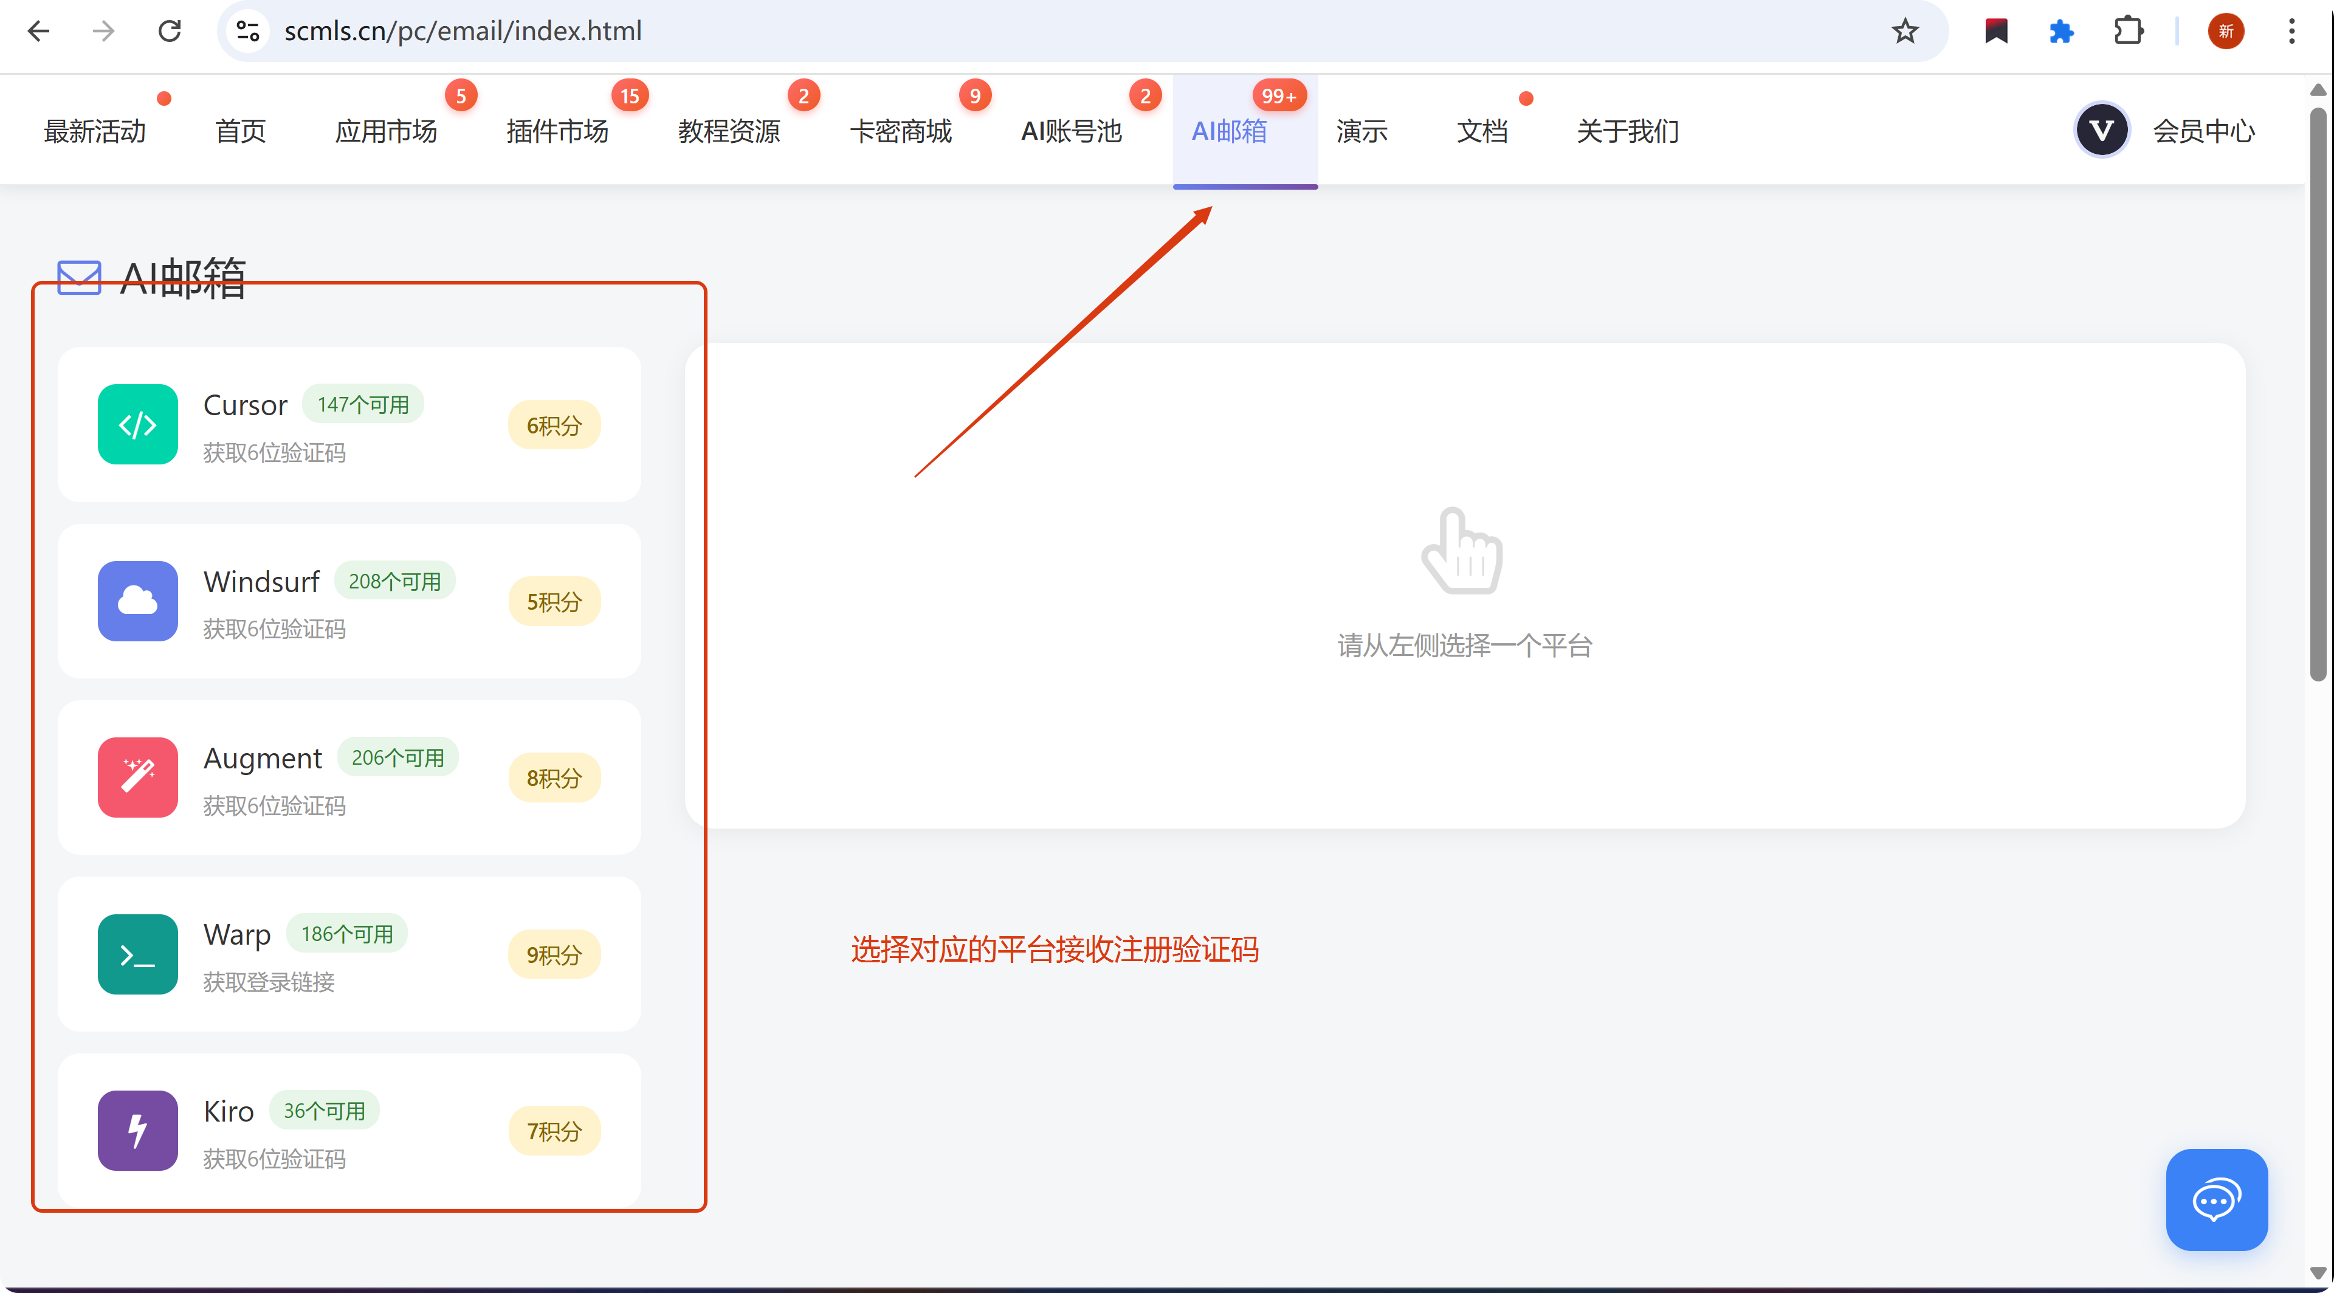The height and width of the screenshot is (1293, 2334).
Task: Click the Kiro lightning bolt icon
Action: click(x=138, y=1130)
